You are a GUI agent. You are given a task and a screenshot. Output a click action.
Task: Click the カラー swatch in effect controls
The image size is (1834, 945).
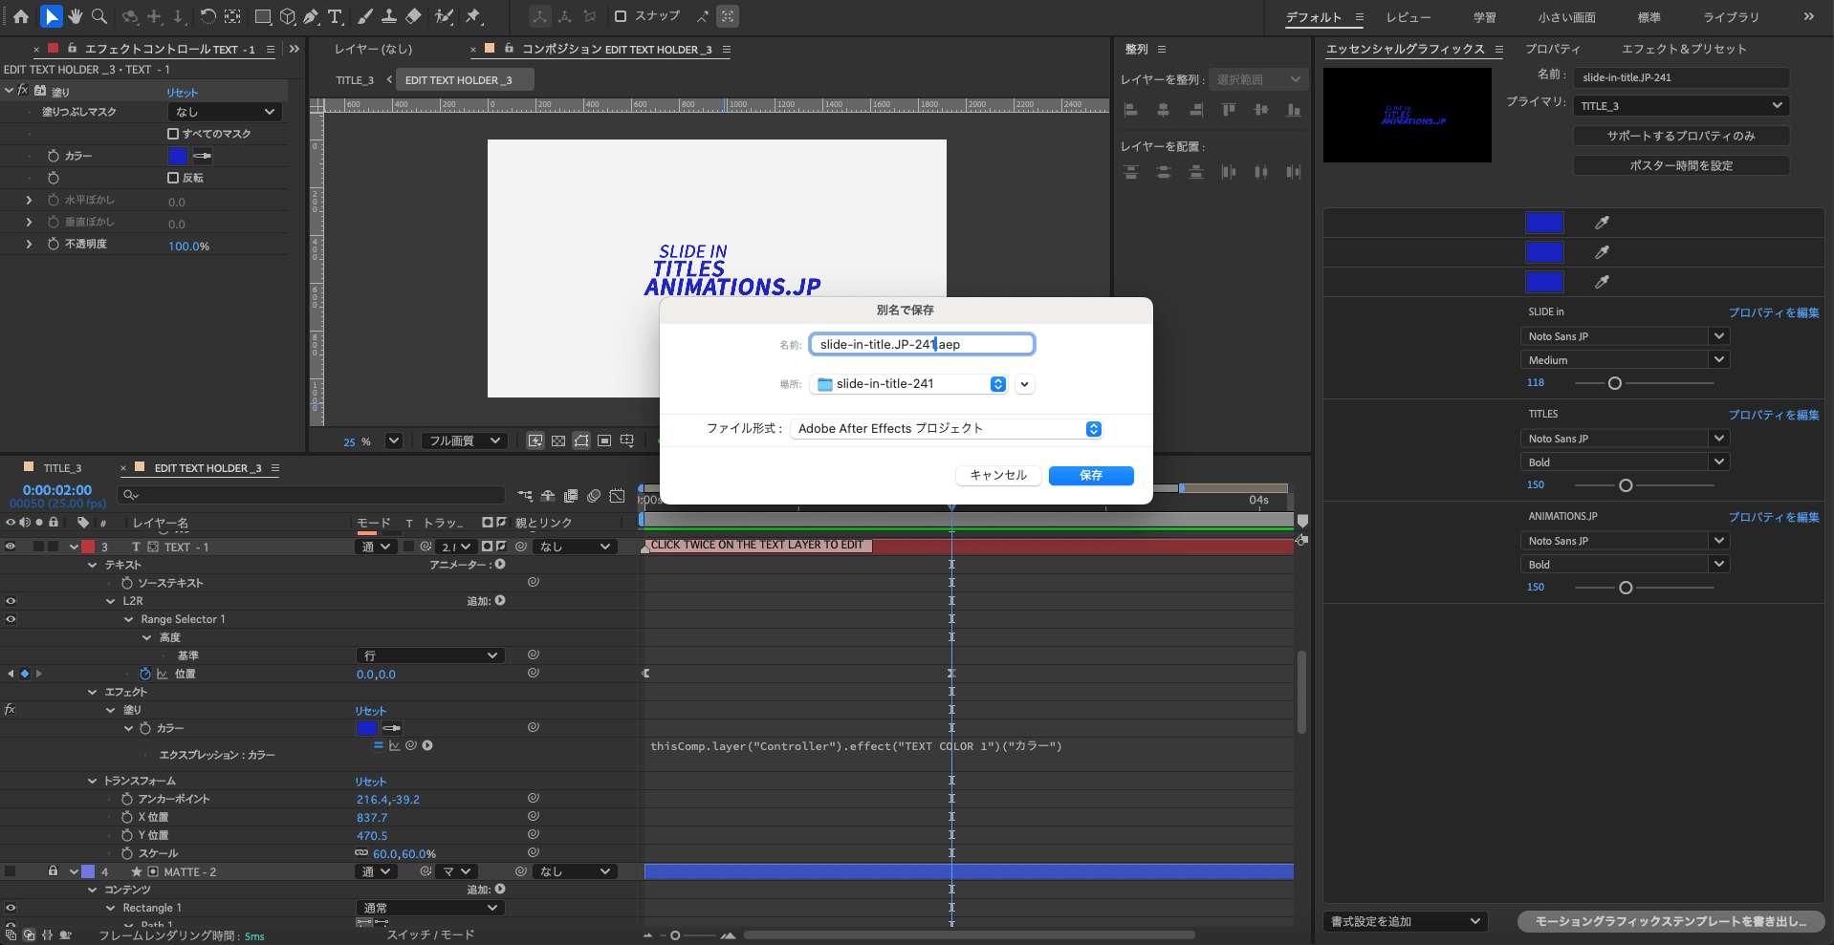tap(178, 156)
